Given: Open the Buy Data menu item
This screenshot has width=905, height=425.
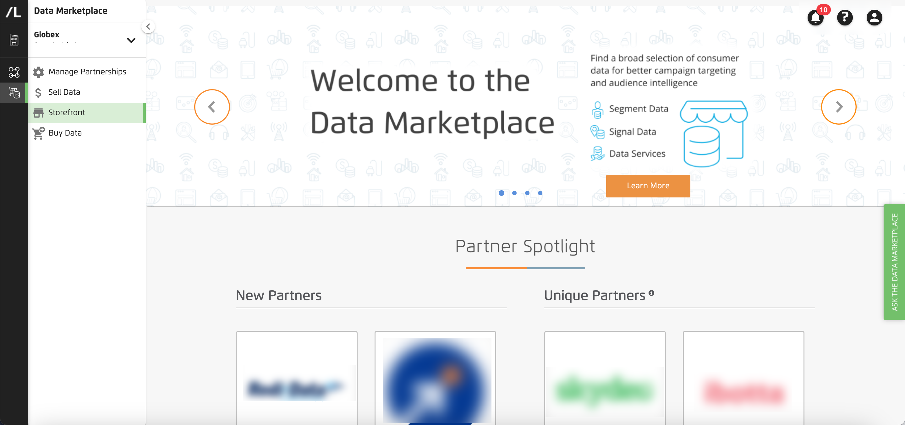Looking at the screenshot, I should (87, 133).
